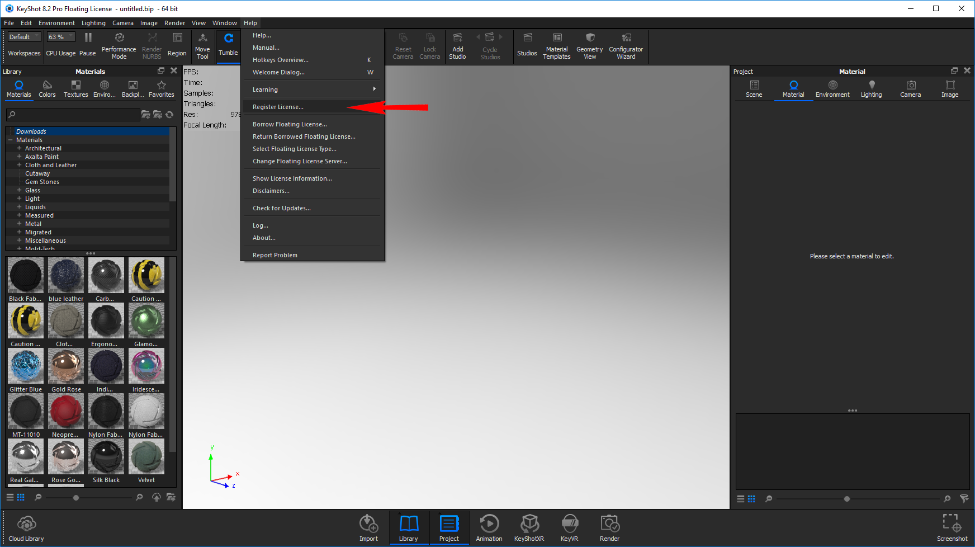Click Register License in Help menu
This screenshot has height=547, width=975.
point(278,107)
